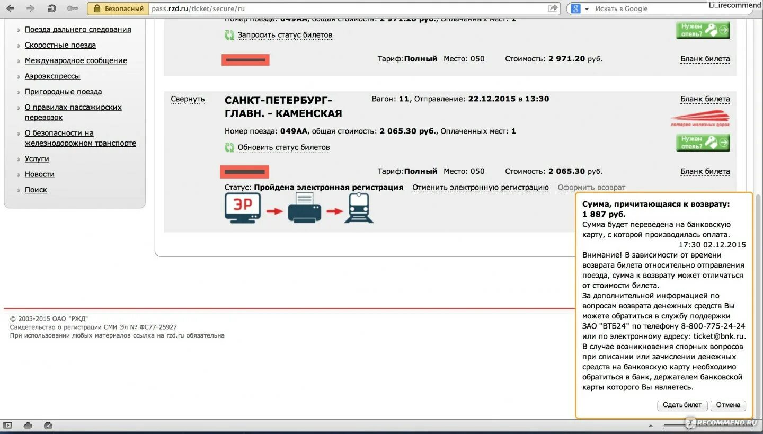Click Запросить статус билетов link

click(x=285, y=35)
